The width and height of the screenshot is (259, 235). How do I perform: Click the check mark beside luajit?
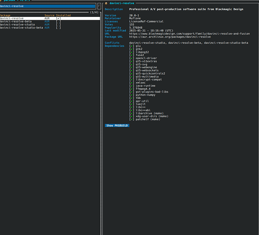(x=132, y=104)
